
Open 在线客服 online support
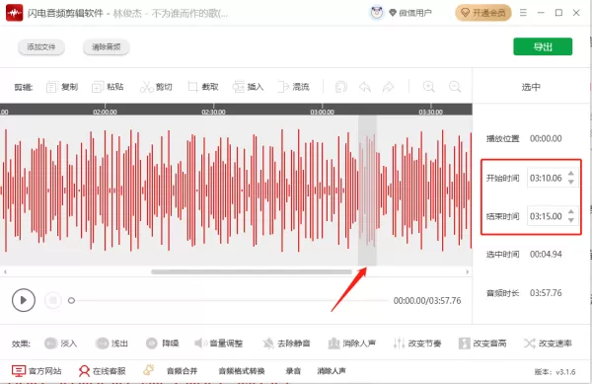102,371
